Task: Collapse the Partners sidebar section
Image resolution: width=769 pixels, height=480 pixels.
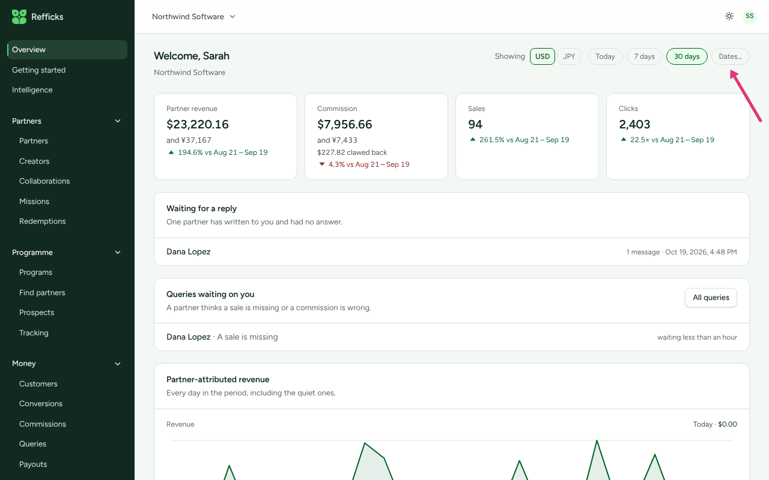Action: click(67, 121)
